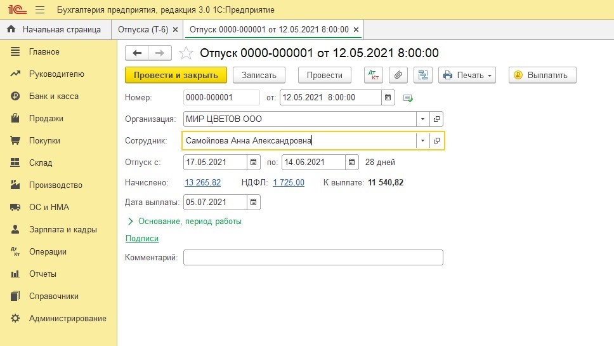Switch to the Отпуска (Т-6) tab
The image size is (614, 346).
143,29
